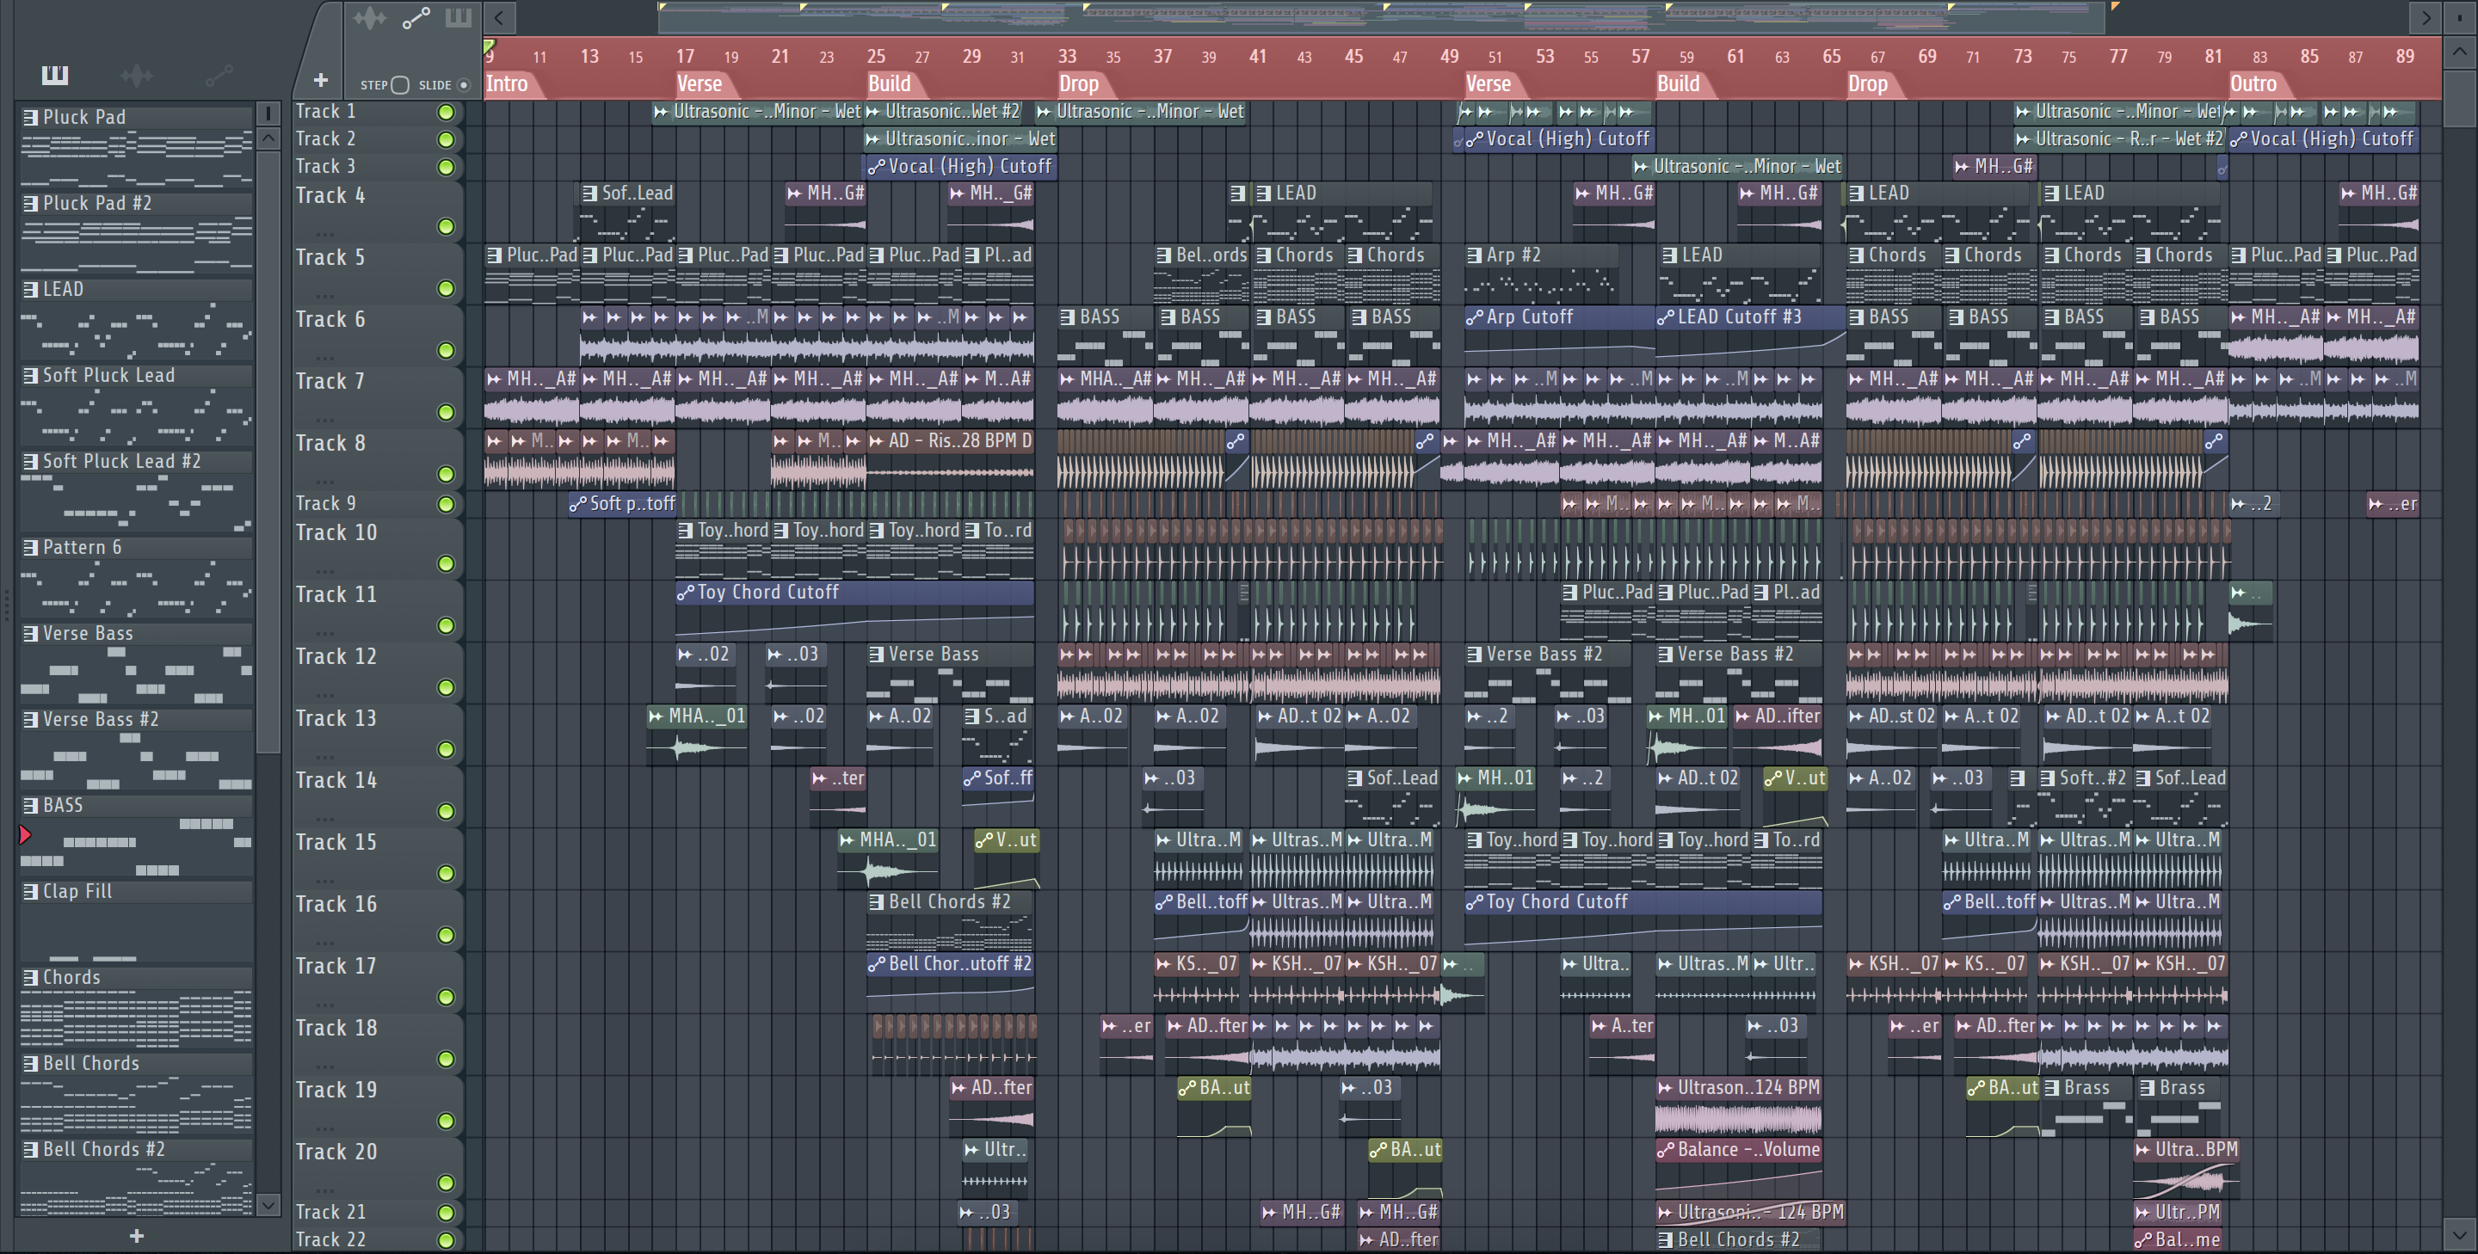Open the Bell Chords #2 clip menu on Track 16

[x=877, y=902]
